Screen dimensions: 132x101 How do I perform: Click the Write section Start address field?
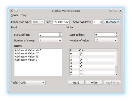pyautogui.click(x=105, y=35)
